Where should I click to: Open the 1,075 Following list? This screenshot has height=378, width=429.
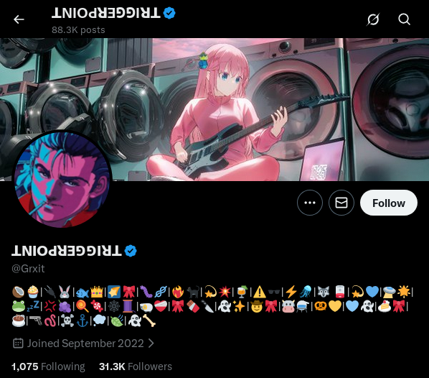pos(48,367)
